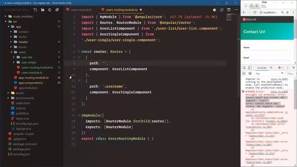Open styles.scss in the Explorer
The height and width of the screenshot is (167, 297).
pyautogui.click(x=22, y=119)
